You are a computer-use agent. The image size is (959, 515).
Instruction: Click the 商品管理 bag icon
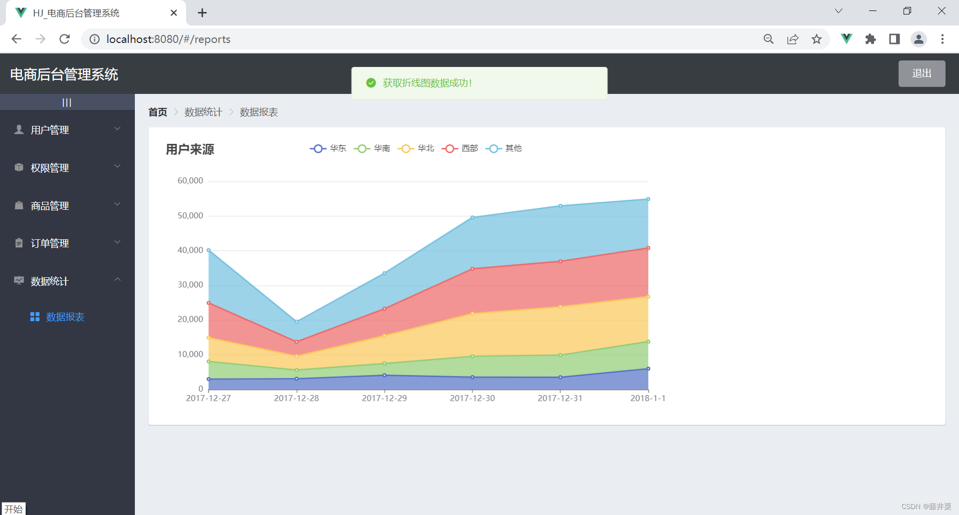click(x=19, y=205)
